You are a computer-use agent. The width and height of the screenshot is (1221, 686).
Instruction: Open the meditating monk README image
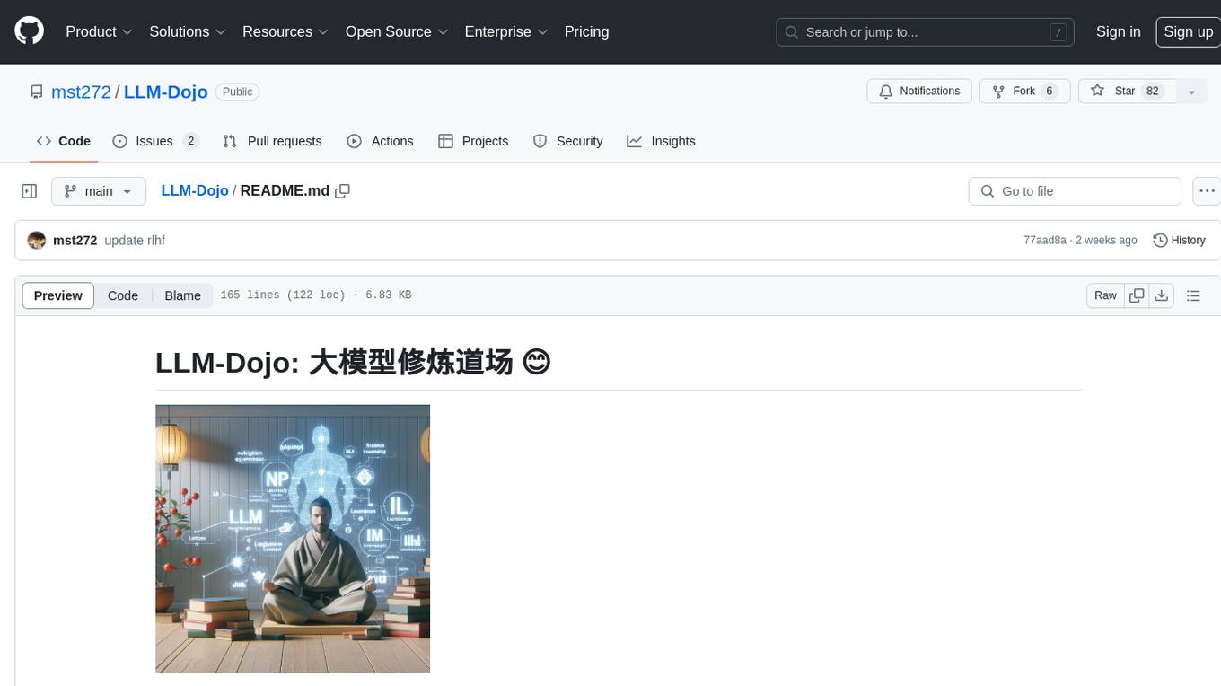pyautogui.click(x=293, y=539)
